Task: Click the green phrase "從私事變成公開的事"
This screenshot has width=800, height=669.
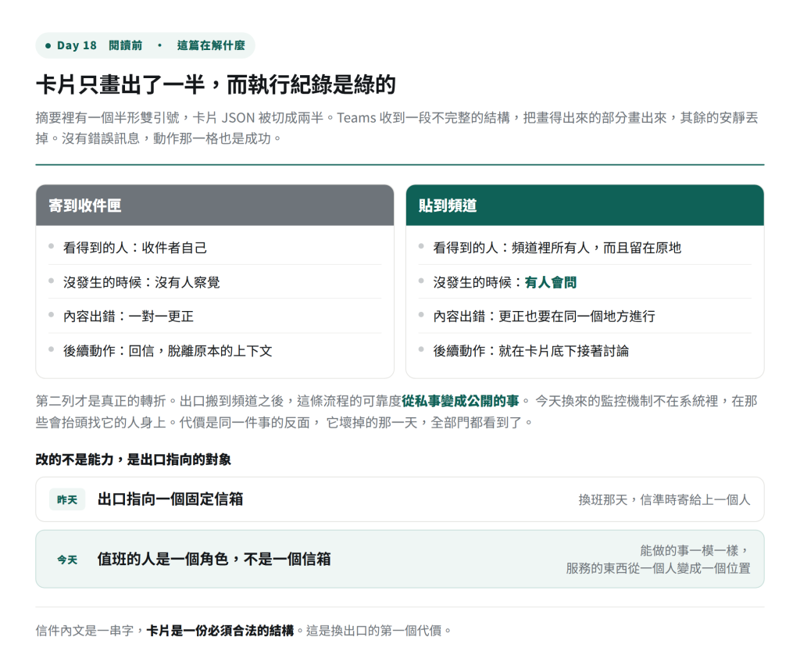Action: (x=460, y=401)
